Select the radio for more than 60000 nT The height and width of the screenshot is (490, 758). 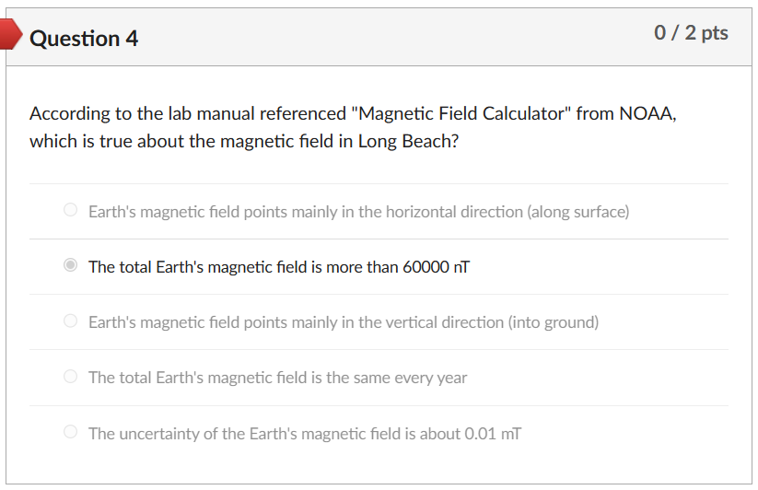point(71,265)
